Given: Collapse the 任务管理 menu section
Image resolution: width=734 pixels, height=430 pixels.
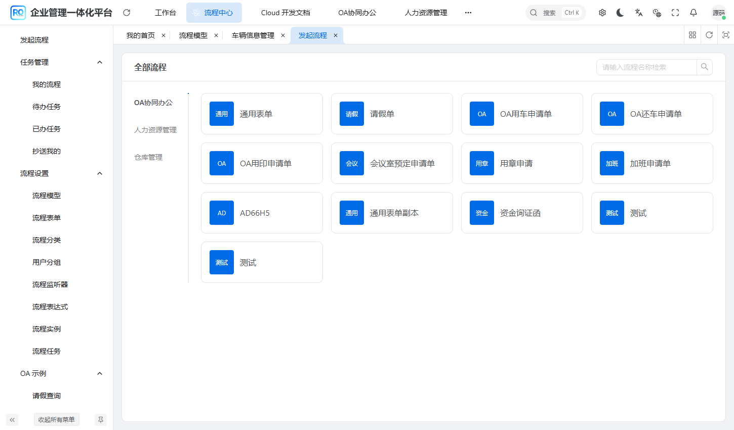Looking at the screenshot, I should pyautogui.click(x=100, y=62).
